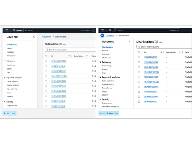The width and height of the screenshot is (192, 144).
Task: Open Monitoring in Previous sidebar
Action: coord(11,65)
